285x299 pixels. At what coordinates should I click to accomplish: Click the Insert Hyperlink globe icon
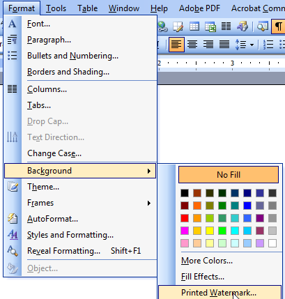pyautogui.click(x=163, y=26)
